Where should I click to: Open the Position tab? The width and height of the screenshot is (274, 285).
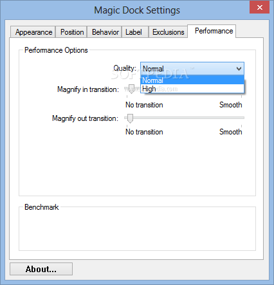71,32
